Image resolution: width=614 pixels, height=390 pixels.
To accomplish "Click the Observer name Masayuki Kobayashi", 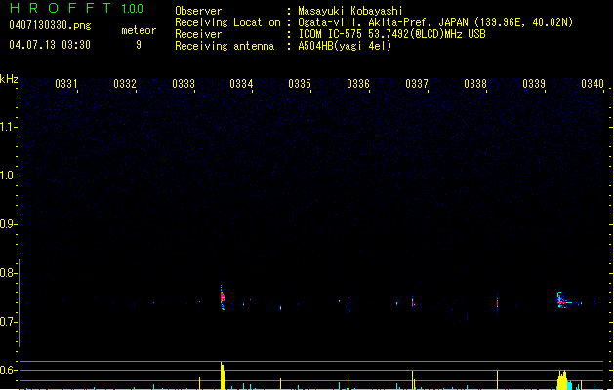I will coord(350,11).
